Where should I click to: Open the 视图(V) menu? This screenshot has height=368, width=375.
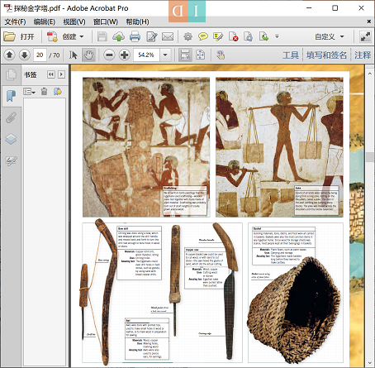pyautogui.click(x=74, y=22)
